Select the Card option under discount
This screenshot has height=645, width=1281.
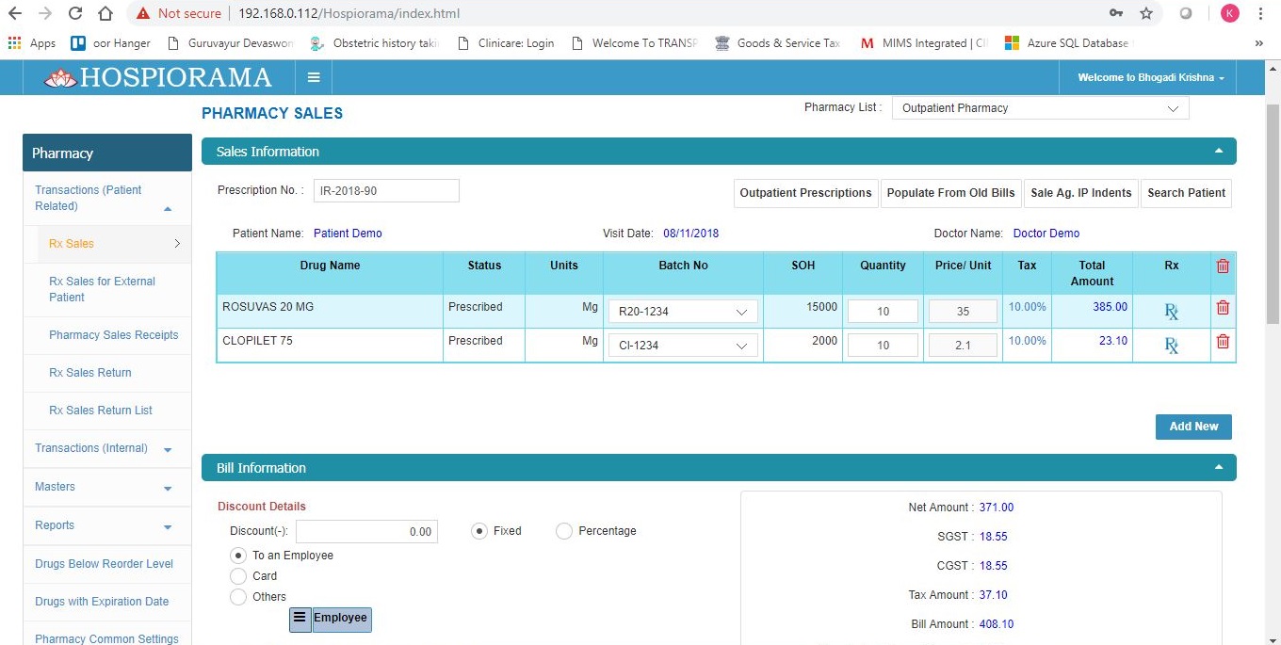[x=237, y=575]
